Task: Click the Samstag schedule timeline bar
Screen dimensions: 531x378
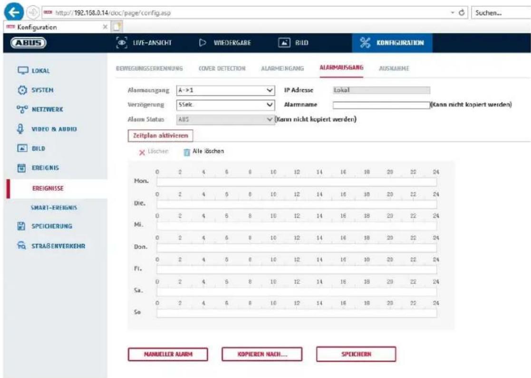Action: (x=296, y=291)
